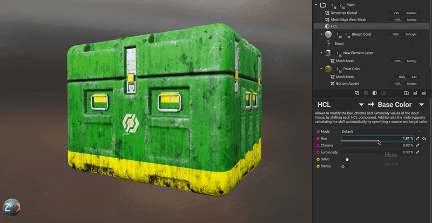Viewport: 432px width, 223px height.
Task: Click the pencil icon beside Hue value
Action: (417, 138)
